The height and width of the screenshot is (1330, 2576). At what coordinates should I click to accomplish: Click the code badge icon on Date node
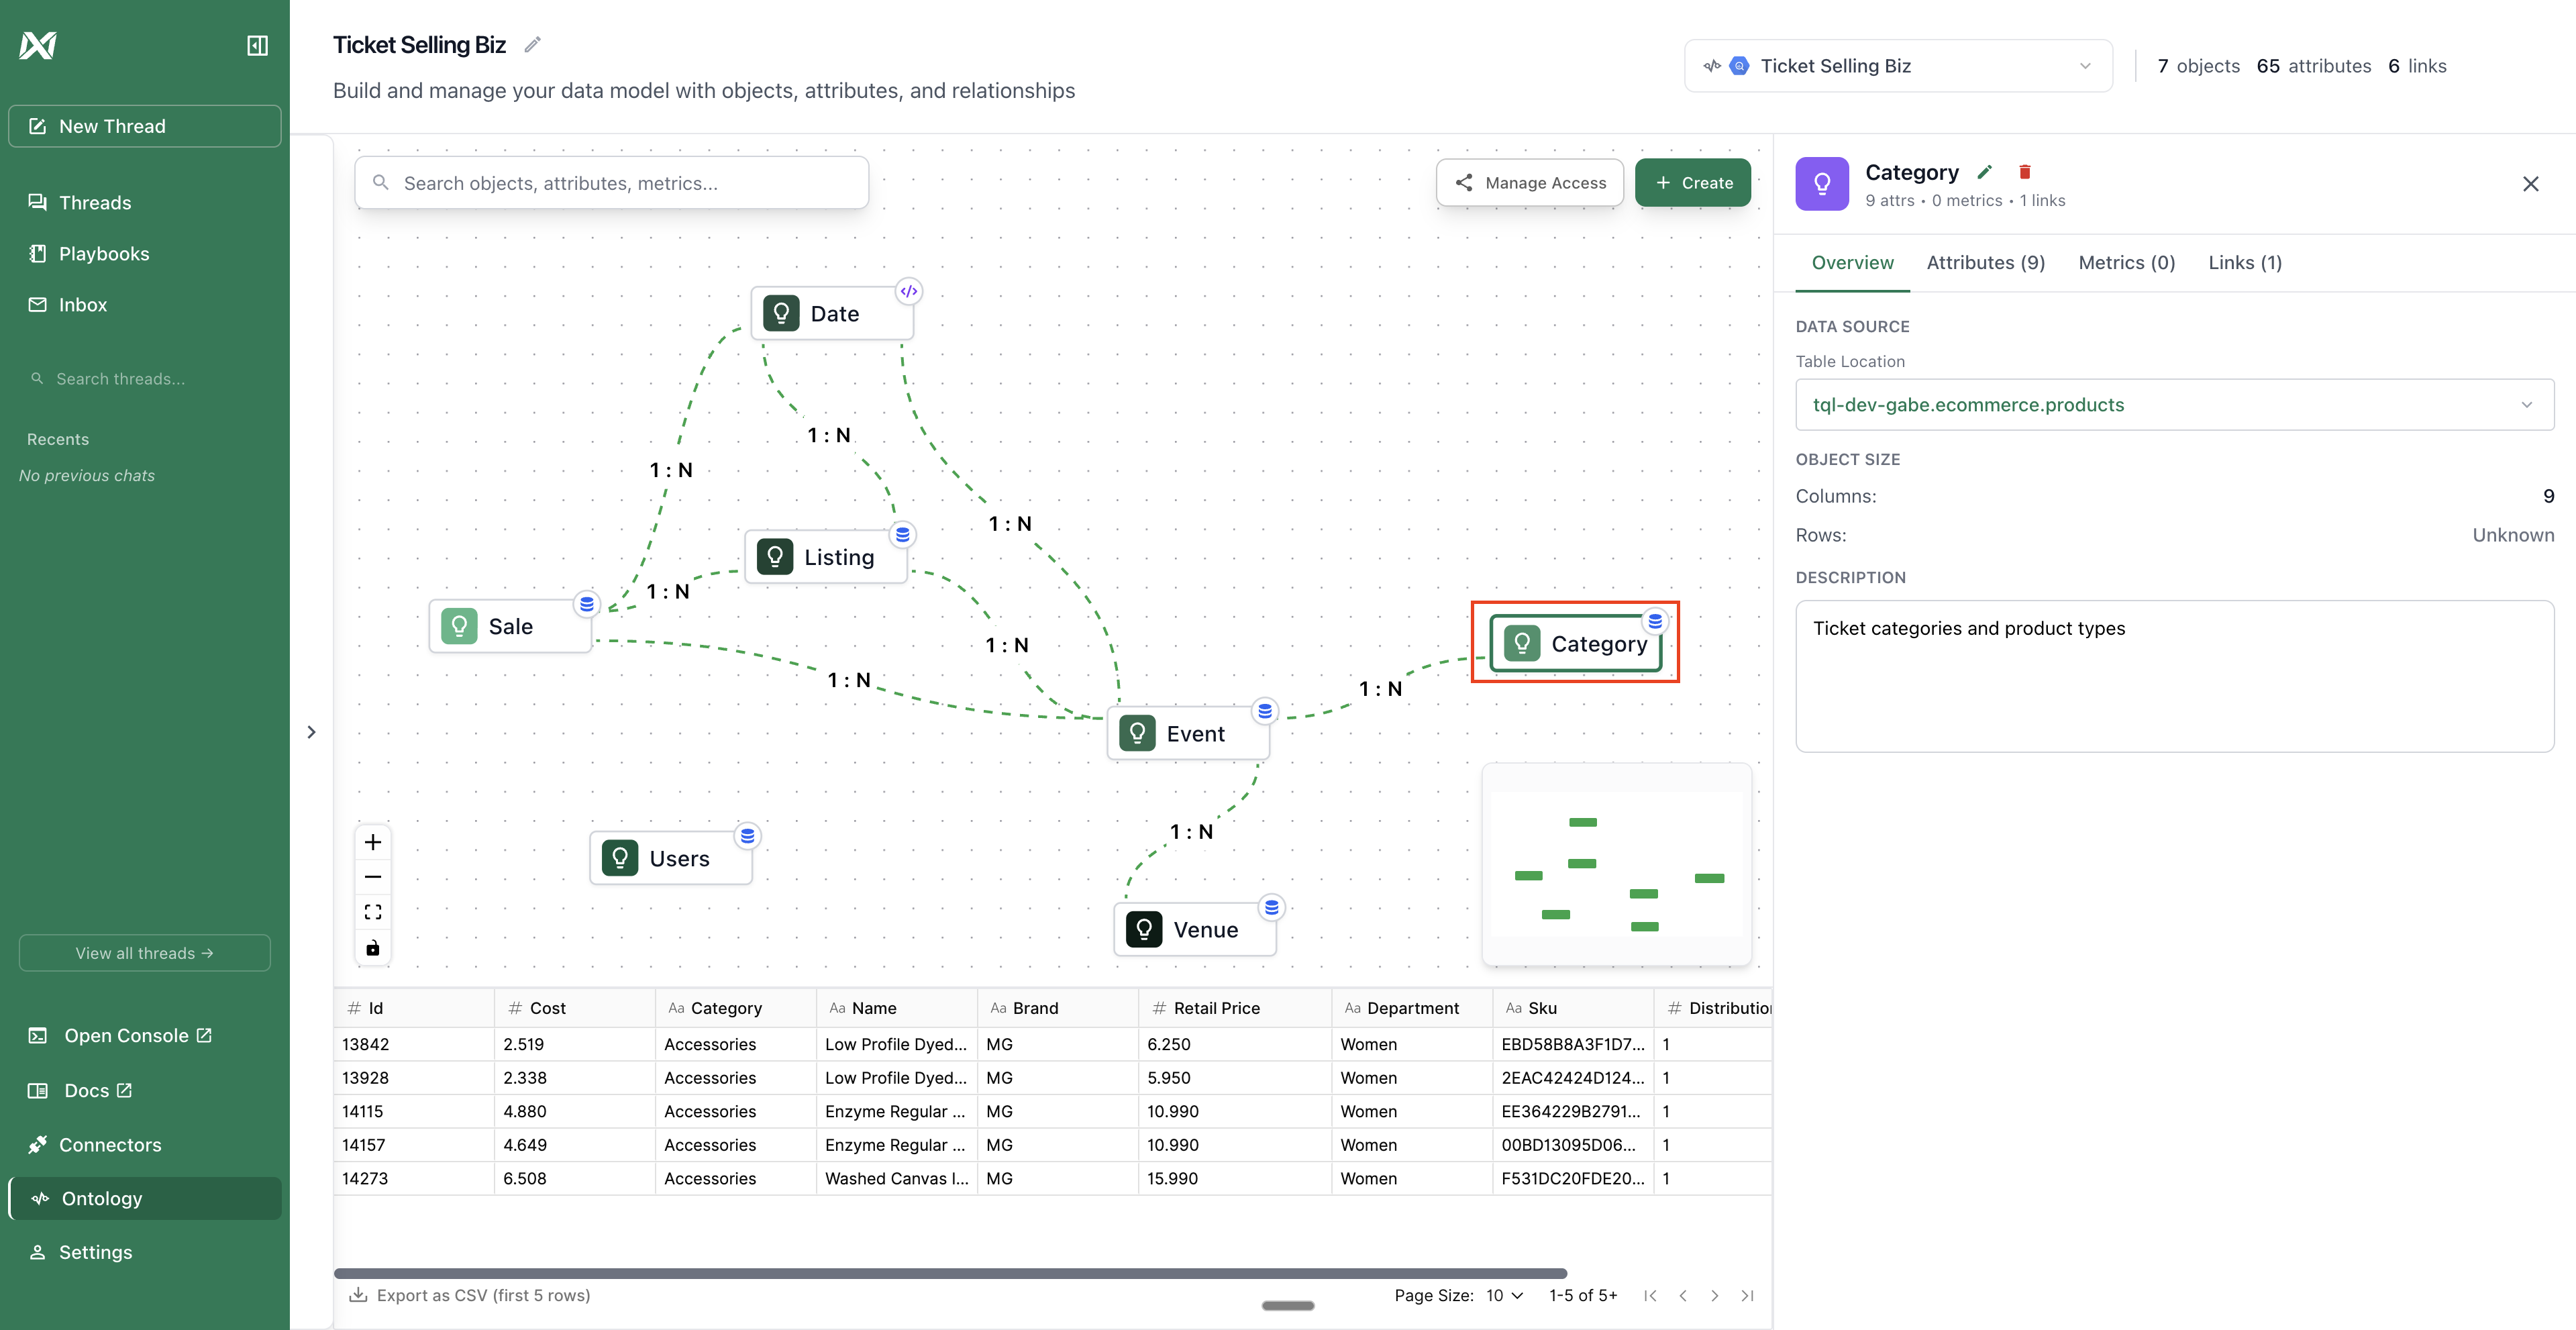pyautogui.click(x=908, y=291)
